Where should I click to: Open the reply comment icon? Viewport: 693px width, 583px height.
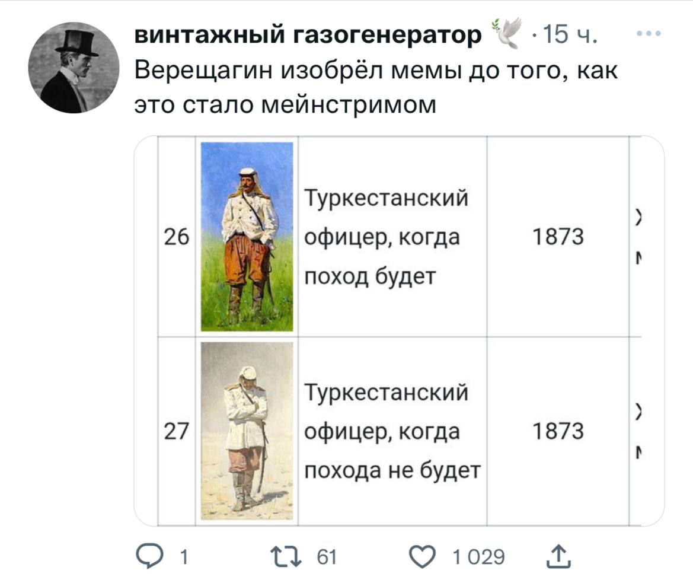point(149,556)
